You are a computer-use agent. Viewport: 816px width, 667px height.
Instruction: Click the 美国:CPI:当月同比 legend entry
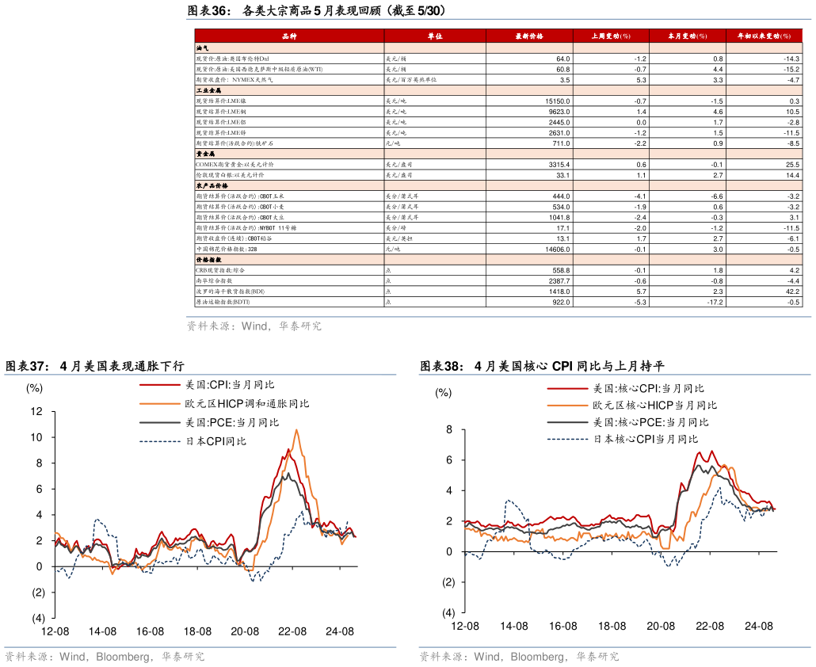tap(230, 385)
